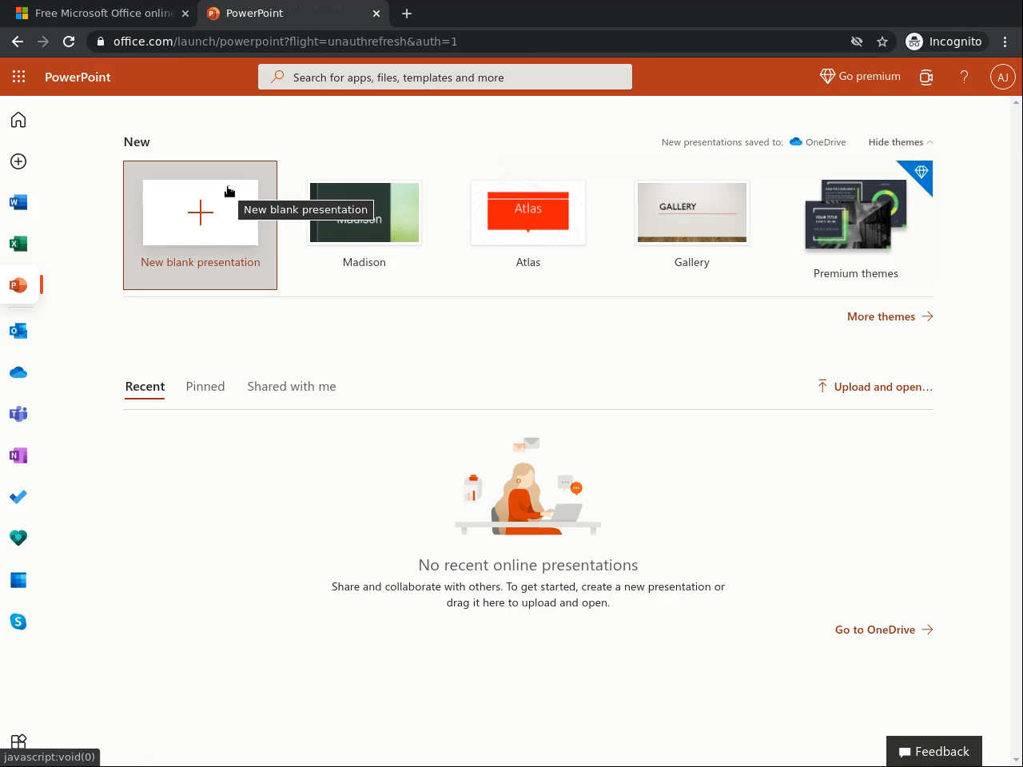Open a new browser tab
1023x767 pixels.
pyautogui.click(x=407, y=14)
